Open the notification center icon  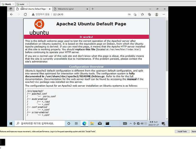click(x=163, y=124)
